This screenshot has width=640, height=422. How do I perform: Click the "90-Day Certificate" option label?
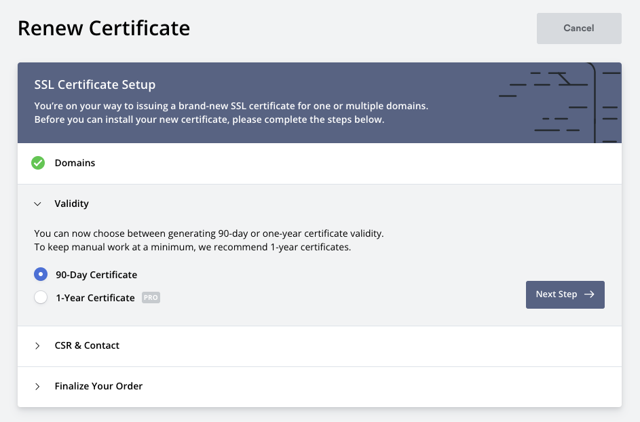pos(96,275)
